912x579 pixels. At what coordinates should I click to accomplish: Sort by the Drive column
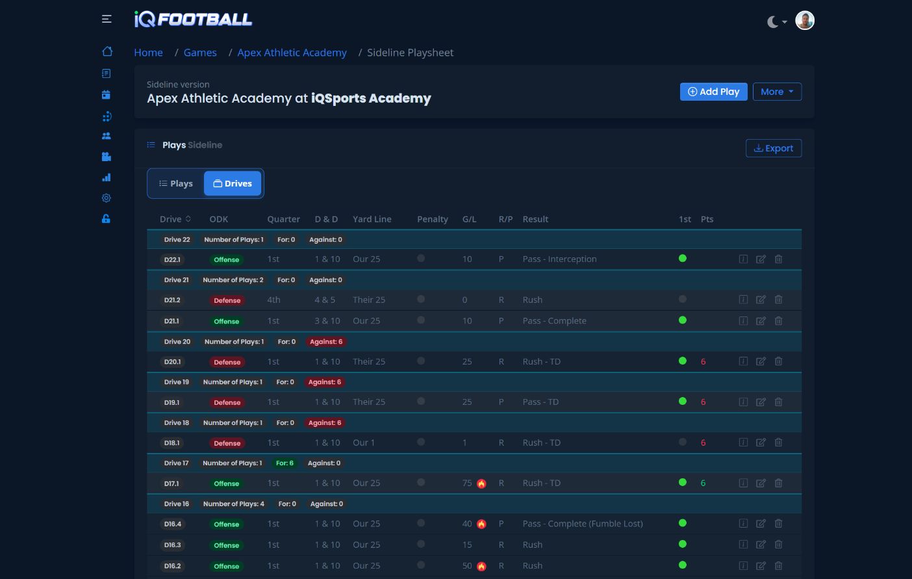(175, 219)
